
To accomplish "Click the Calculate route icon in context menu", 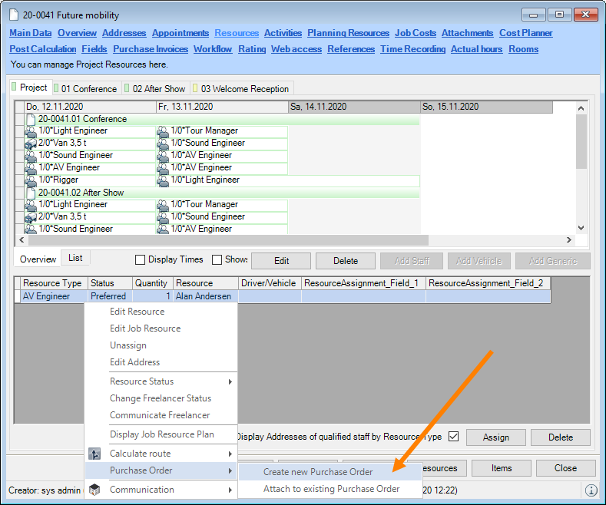I will [x=95, y=454].
